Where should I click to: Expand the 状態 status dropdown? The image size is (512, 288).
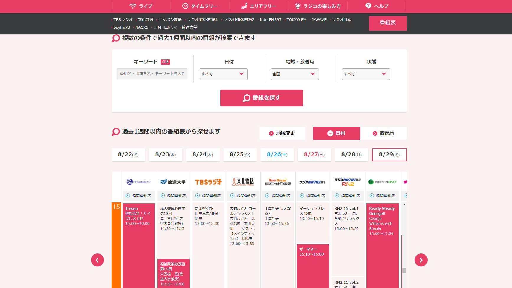click(366, 74)
